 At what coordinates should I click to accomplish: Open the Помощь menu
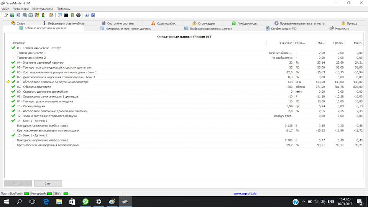[x=63, y=9]
